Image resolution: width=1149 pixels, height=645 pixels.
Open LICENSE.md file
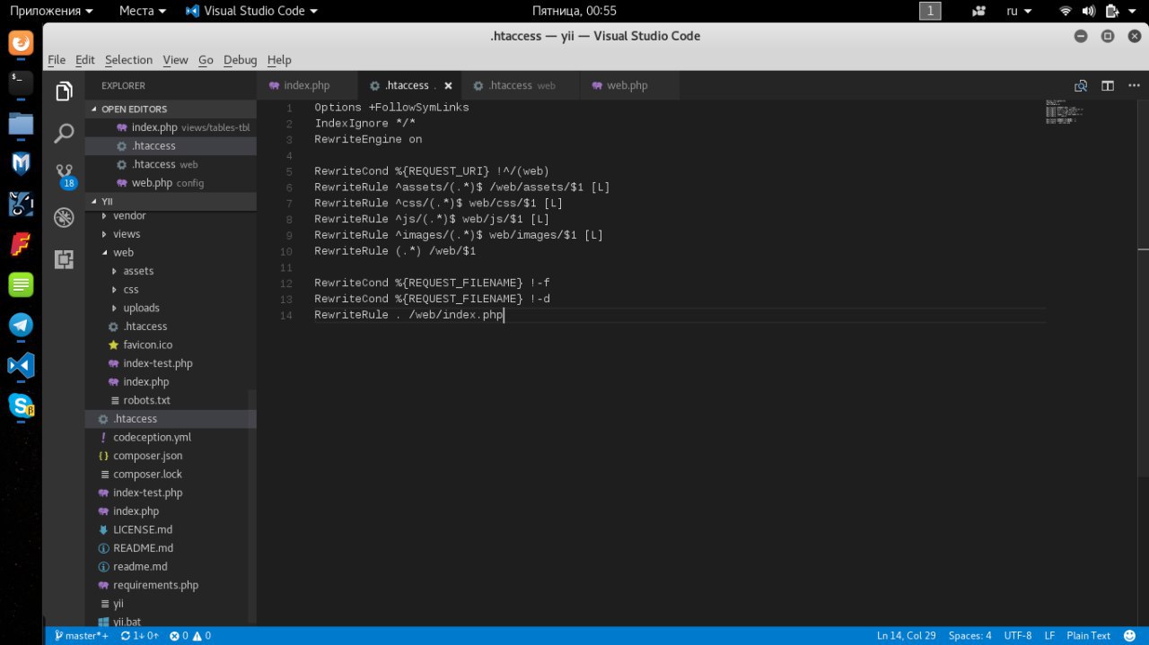(x=171, y=529)
